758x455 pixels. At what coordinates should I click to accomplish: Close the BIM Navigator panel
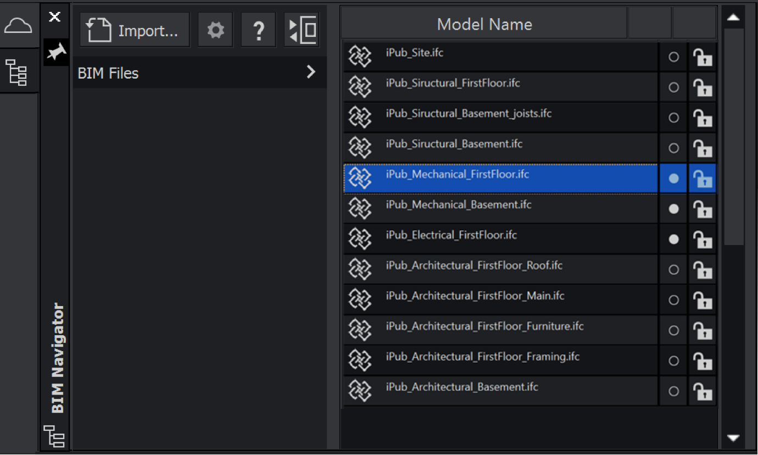(x=55, y=17)
